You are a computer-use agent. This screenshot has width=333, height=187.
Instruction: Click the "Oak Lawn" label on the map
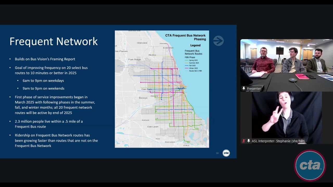(153, 127)
